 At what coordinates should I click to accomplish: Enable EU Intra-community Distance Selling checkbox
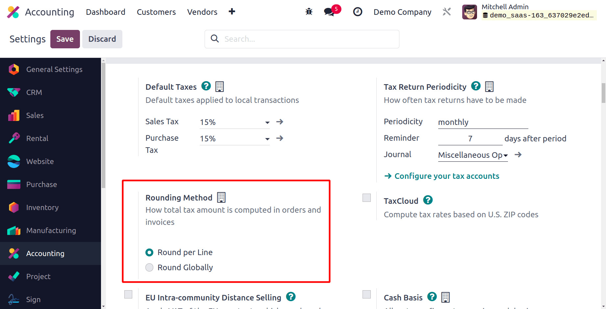(128, 294)
